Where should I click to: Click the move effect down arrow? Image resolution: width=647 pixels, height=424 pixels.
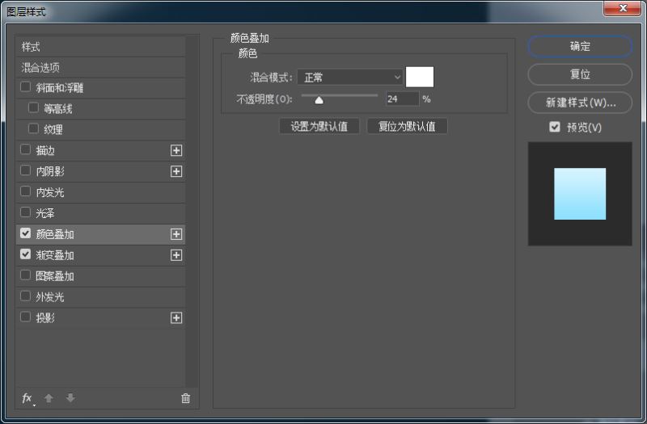(70, 398)
